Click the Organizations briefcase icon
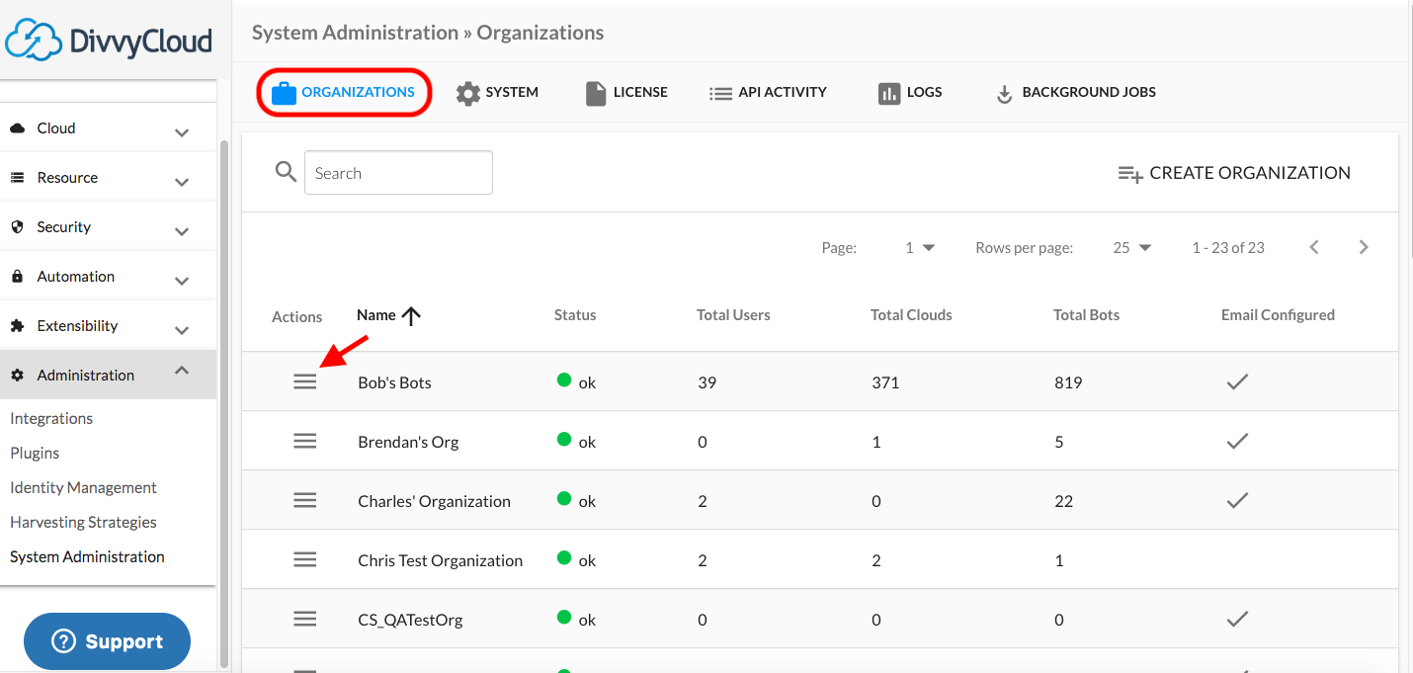This screenshot has height=673, width=1413. click(x=284, y=93)
